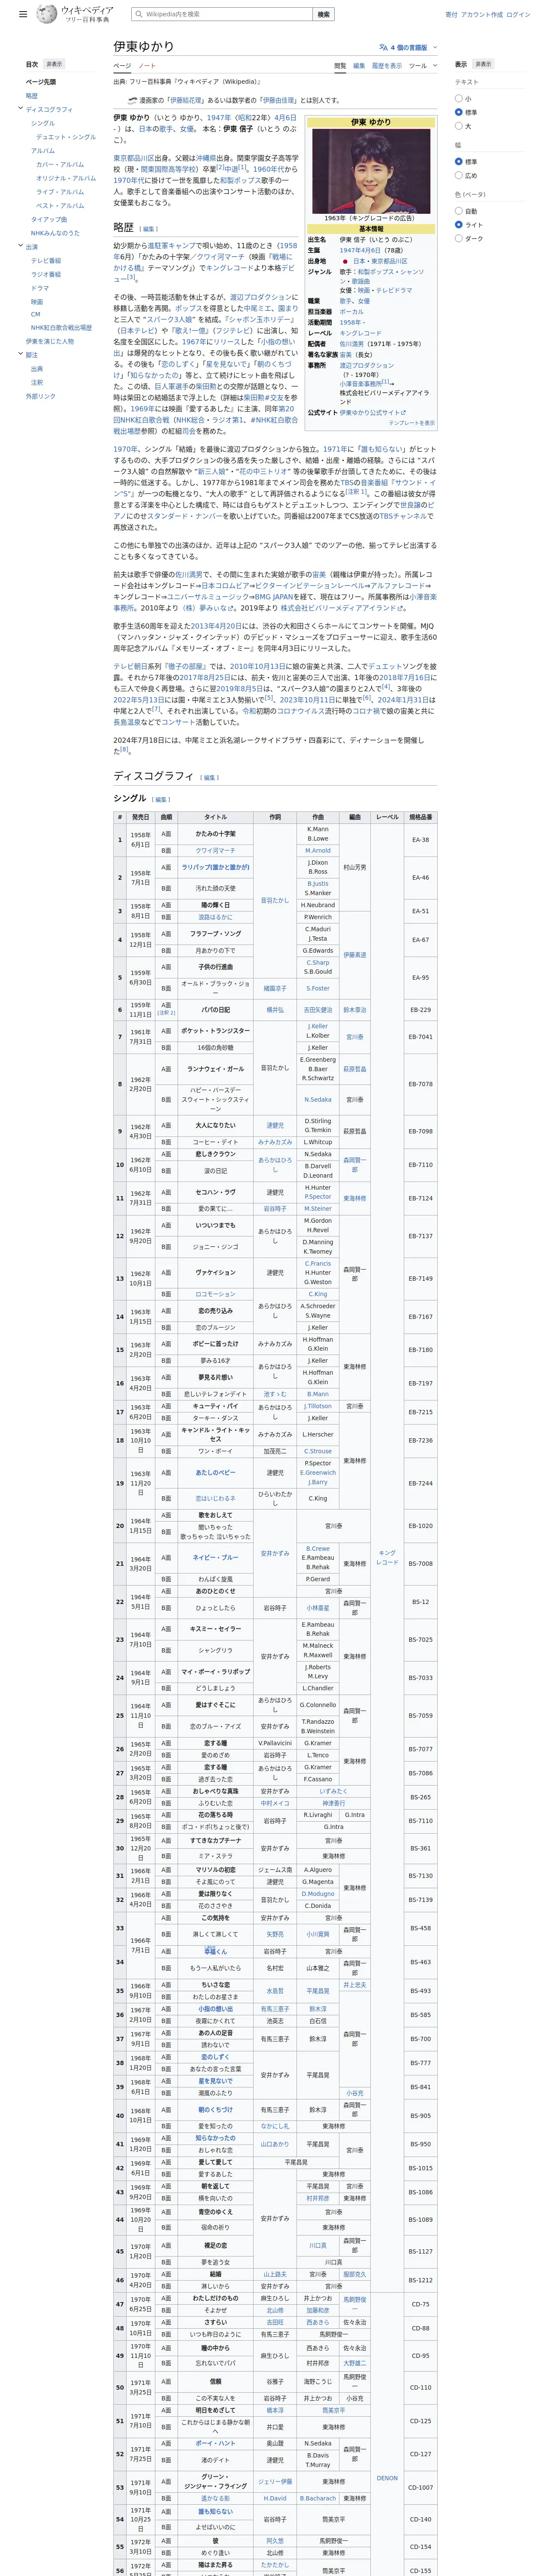Jump to ページ先頭 in contents
551x2576 pixels.
click(41, 82)
